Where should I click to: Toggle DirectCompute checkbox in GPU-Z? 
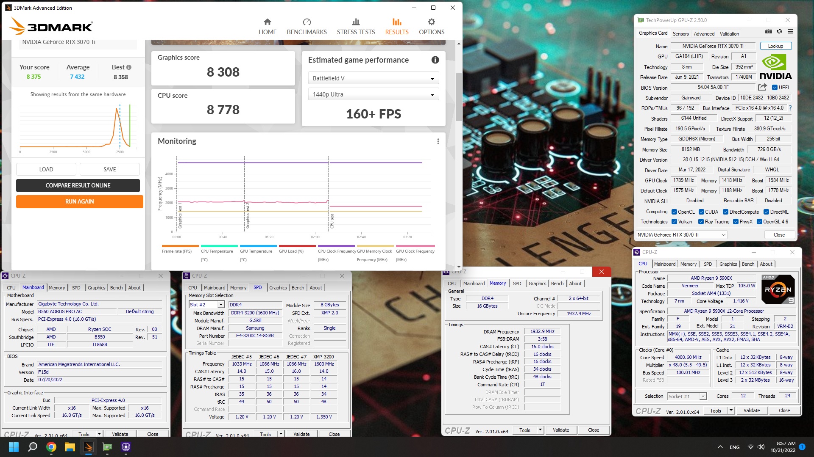725,212
